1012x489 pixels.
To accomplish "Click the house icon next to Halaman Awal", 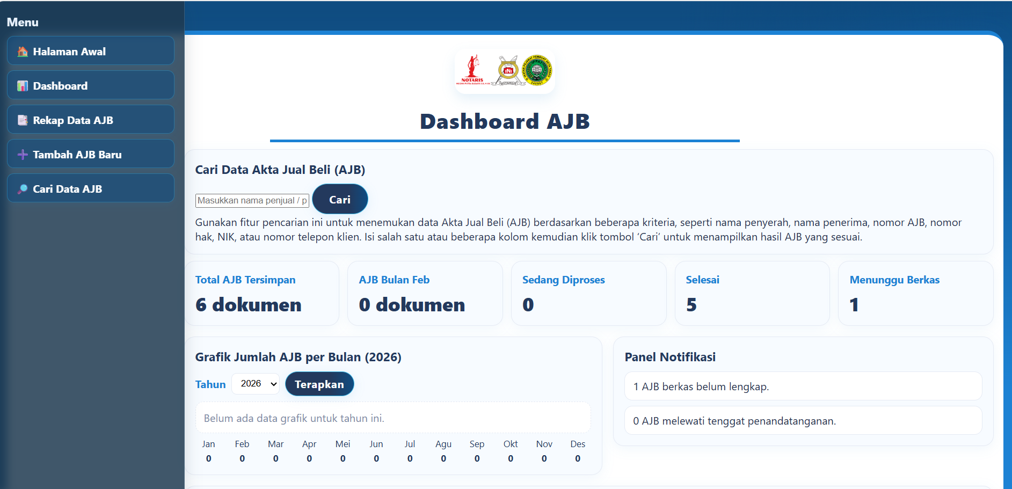I will click(21, 51).
